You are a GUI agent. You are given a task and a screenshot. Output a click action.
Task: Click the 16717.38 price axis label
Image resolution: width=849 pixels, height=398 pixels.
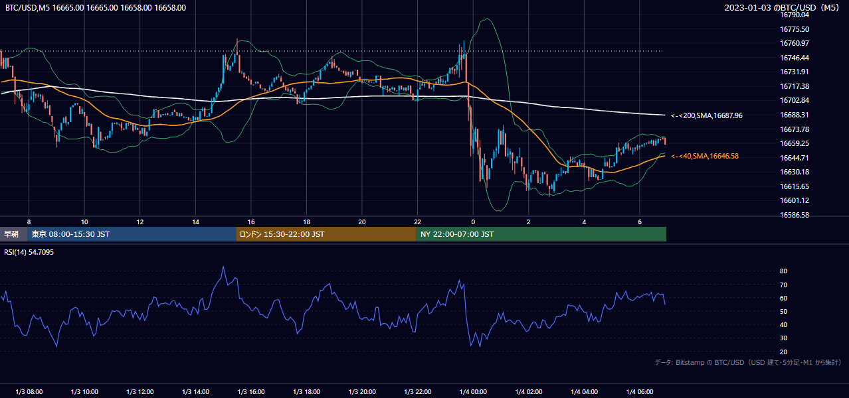tap(795, 86)
